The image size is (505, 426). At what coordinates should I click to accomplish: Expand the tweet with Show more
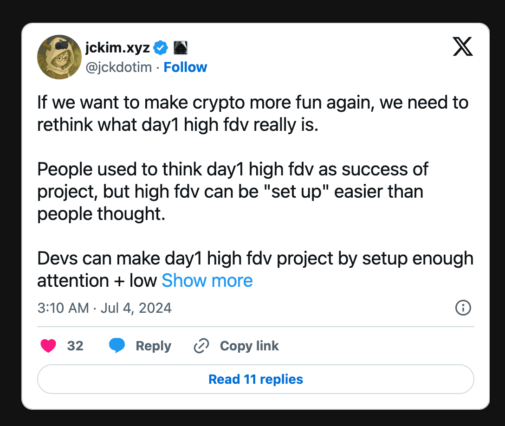tap(207, 281)
